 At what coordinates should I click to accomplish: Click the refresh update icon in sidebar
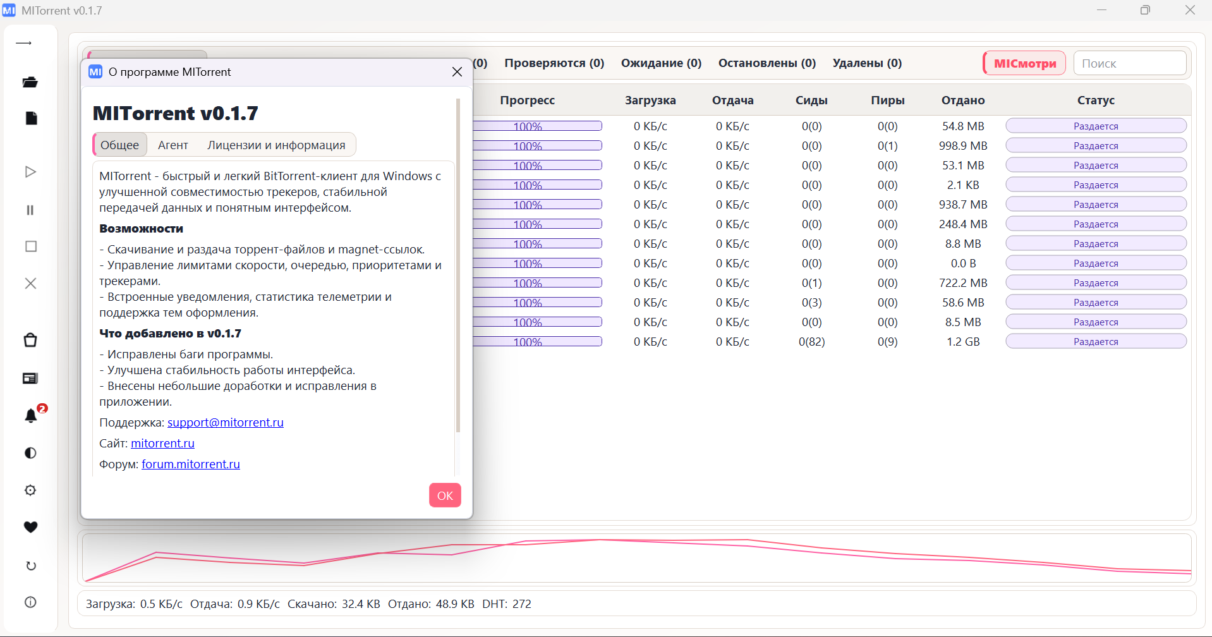(31, 566)
